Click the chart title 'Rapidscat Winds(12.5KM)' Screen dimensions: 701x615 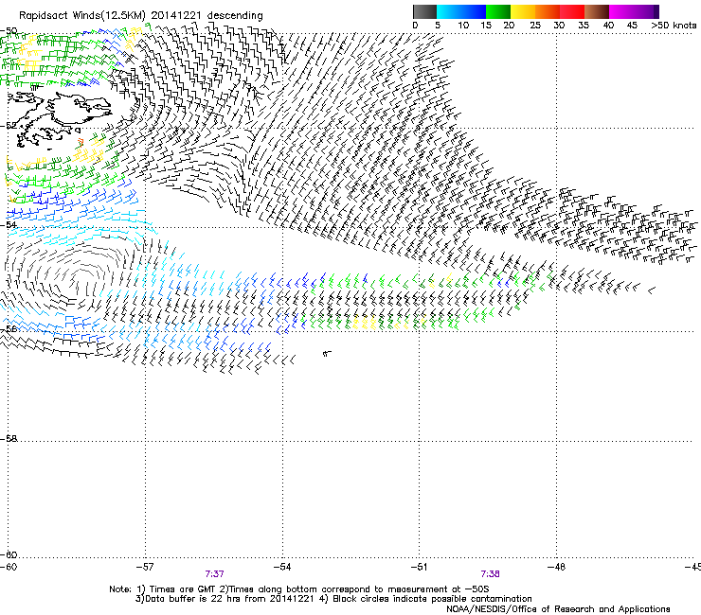(x=82, y=16)
